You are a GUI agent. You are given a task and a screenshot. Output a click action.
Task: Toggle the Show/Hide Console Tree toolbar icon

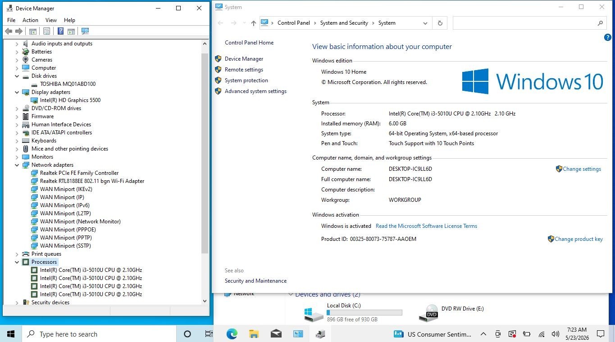tap(33, 31)
